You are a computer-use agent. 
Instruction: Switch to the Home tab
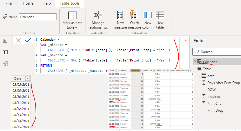(28, 3)
